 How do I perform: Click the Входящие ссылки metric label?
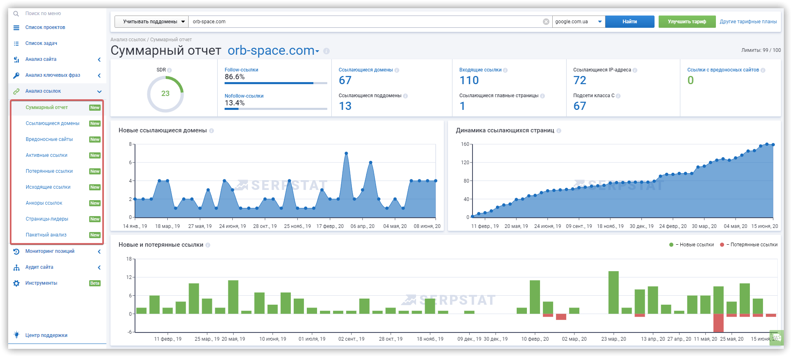[x=480, y=70]
